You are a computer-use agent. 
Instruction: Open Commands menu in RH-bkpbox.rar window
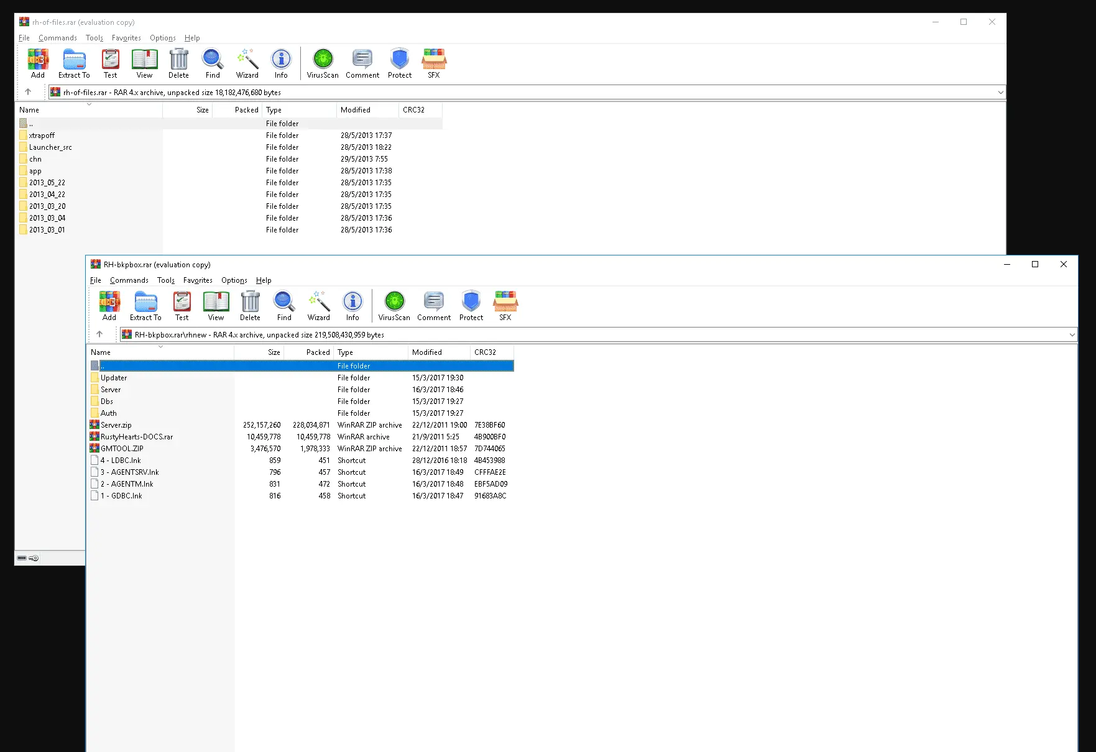pyautogui.click(x=129, y=280)
